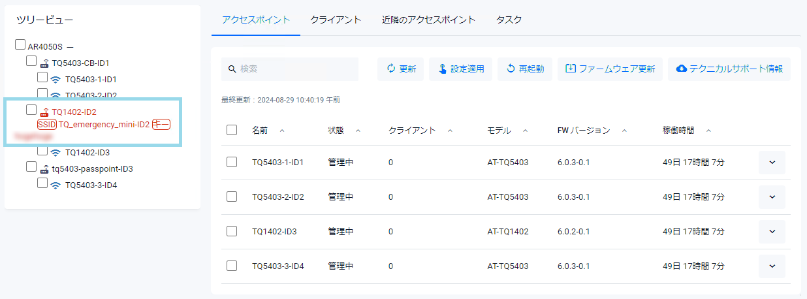
Task: Toggle the select-all checkbox in table header
Action: 232,130
